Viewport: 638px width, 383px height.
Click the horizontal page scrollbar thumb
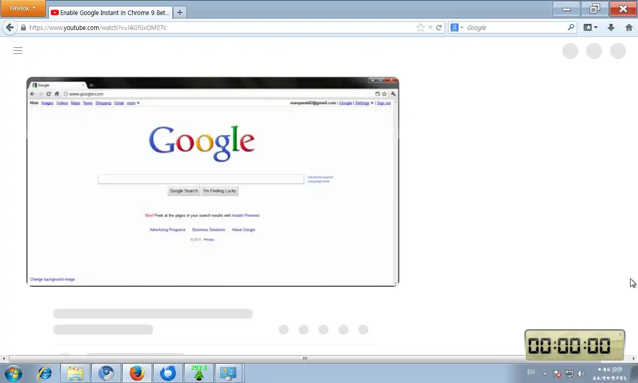pos(305,359)
